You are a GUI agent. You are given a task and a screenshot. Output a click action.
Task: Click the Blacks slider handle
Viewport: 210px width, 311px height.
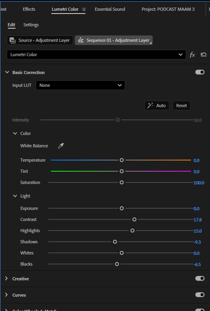coord(117,264)
